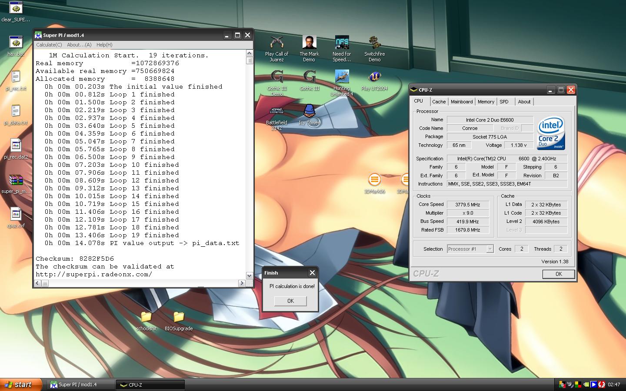Click the Name field Intel Core 2 Duo E6600

490,120
